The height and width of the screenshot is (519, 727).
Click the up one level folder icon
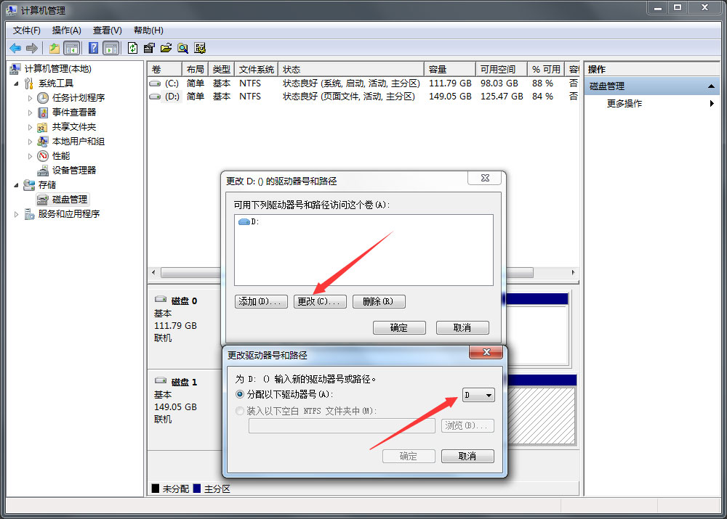[x=55, y=48]
